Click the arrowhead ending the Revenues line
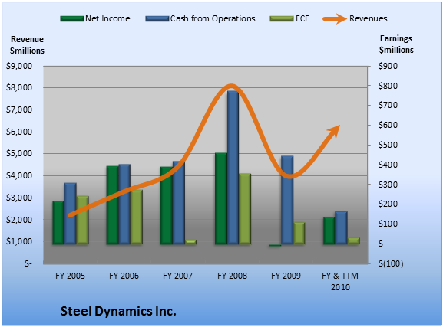The height and width of the screenshot is (327, 443). pos(334,132)
